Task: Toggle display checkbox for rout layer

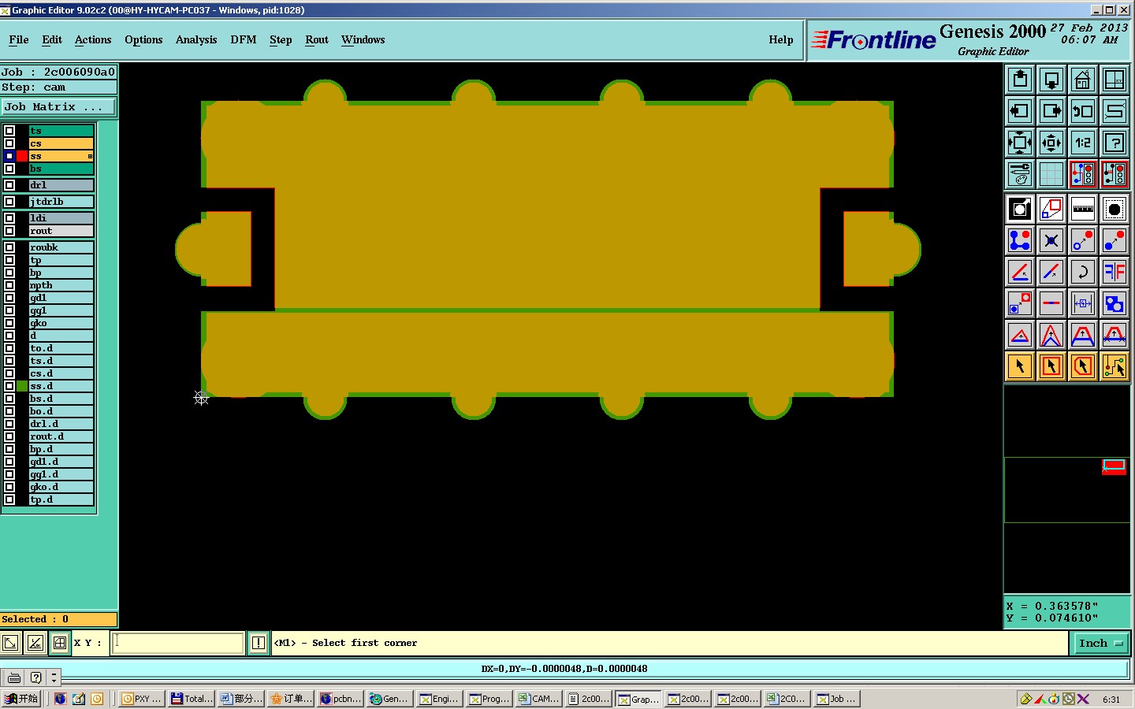Action: click(x=9, y=231)
